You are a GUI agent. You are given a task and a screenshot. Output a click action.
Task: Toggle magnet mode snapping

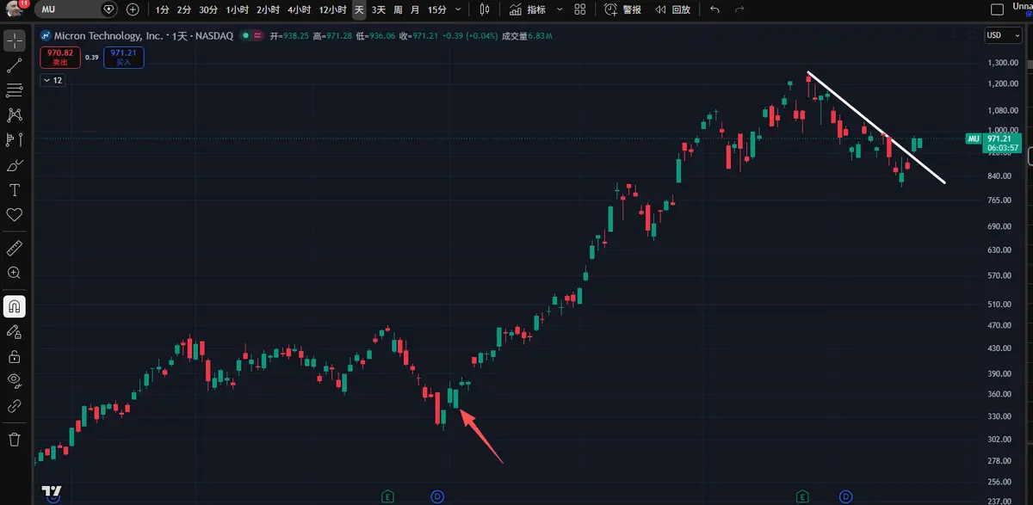point(15,306)
